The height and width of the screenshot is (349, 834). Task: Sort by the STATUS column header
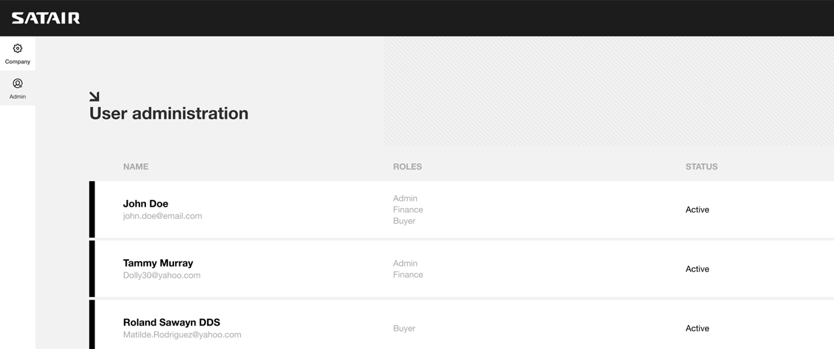click(x=702, y=166)
